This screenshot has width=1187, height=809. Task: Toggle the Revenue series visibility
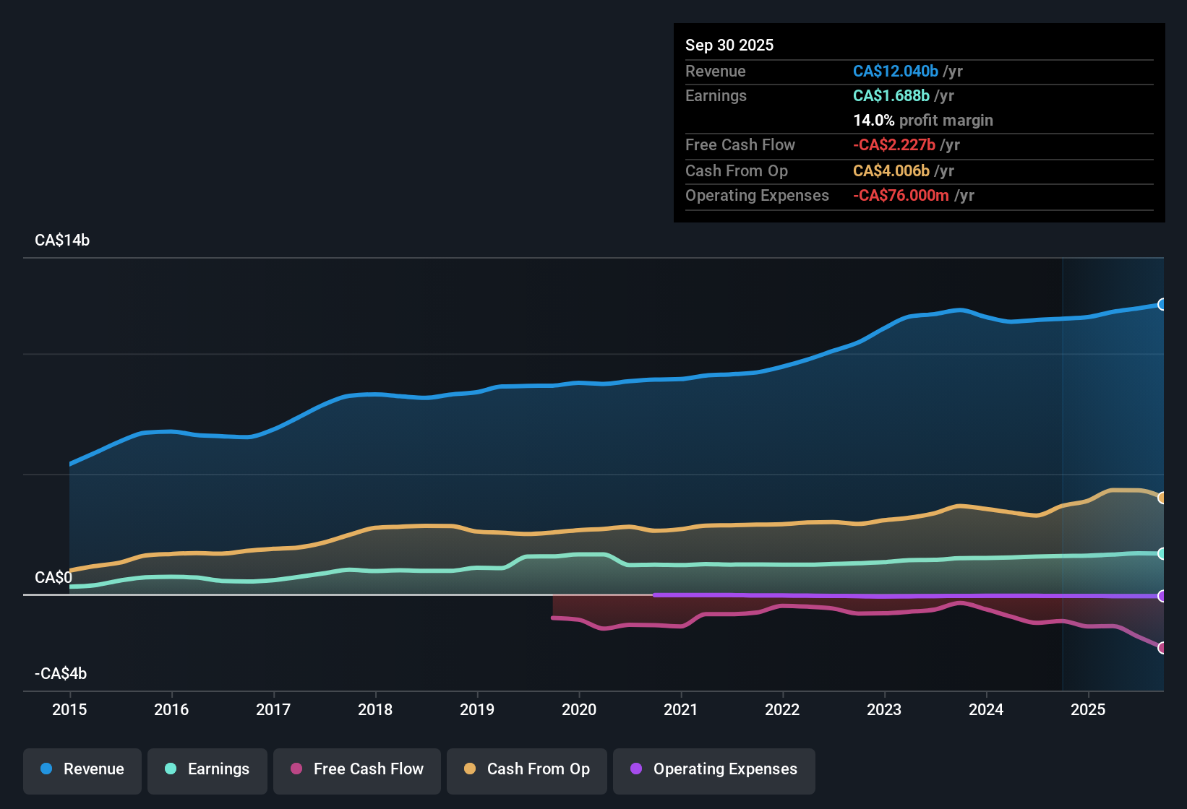[x=82, y=769]
